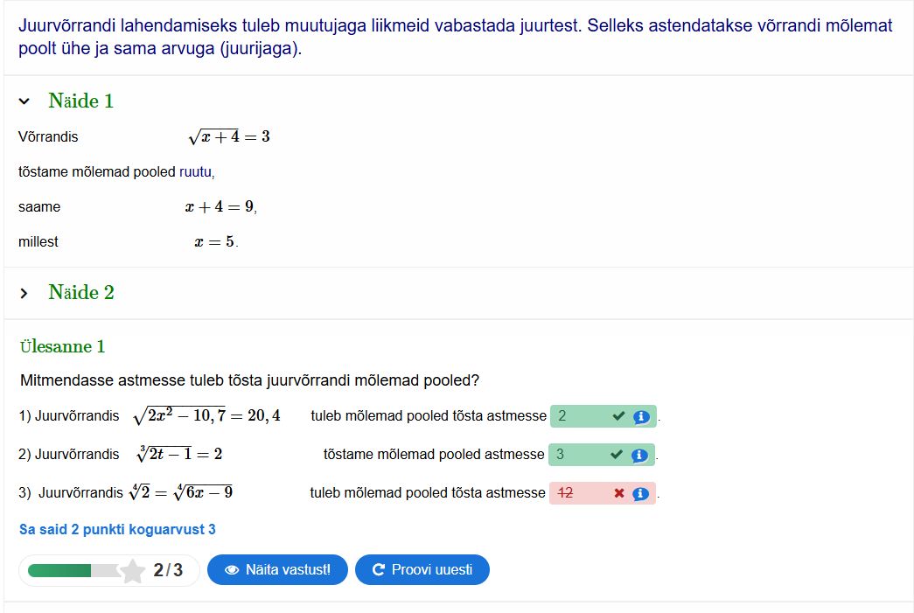Click info icon in the answer 3 field
914x613 pixels.
[639, 456]
